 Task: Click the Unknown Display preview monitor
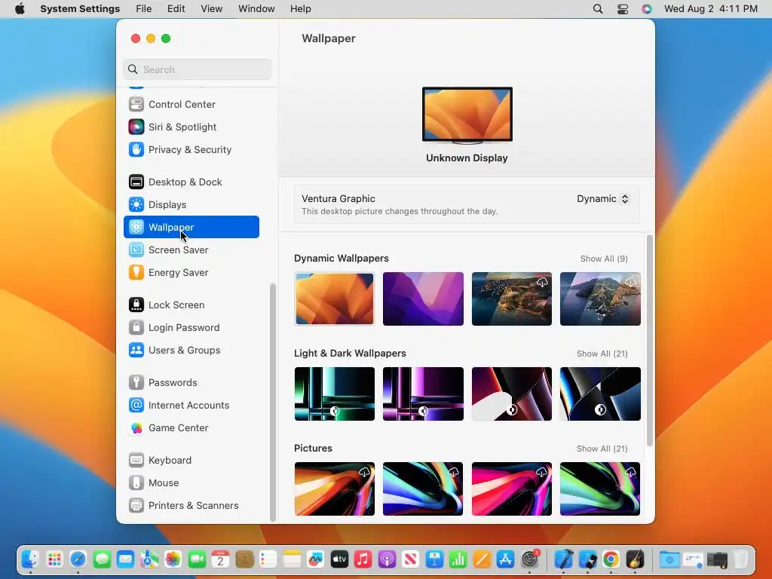pyautogui.click(x=467, y=115)
